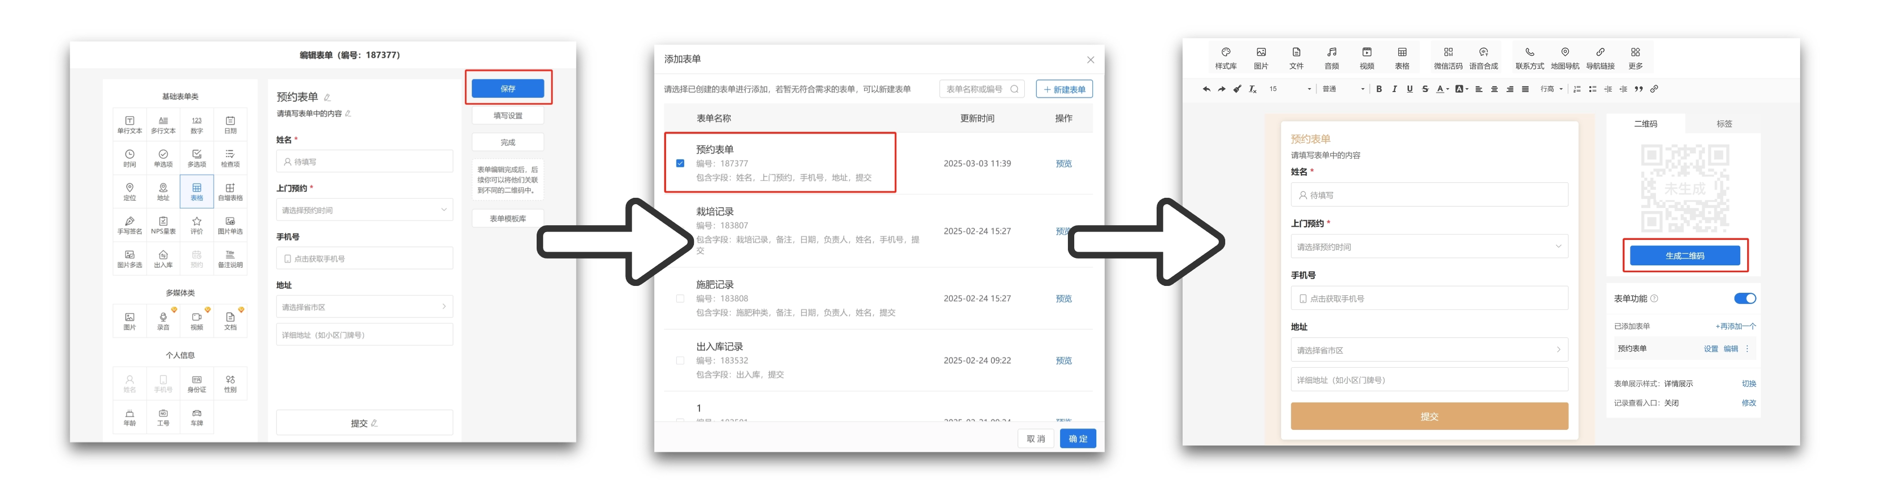Open the 行高 line height dropdown
The image size is (1878, 494).
(x=1551, y=90)
